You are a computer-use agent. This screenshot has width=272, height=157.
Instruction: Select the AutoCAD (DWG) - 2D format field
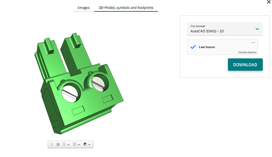tap(225, 29)
